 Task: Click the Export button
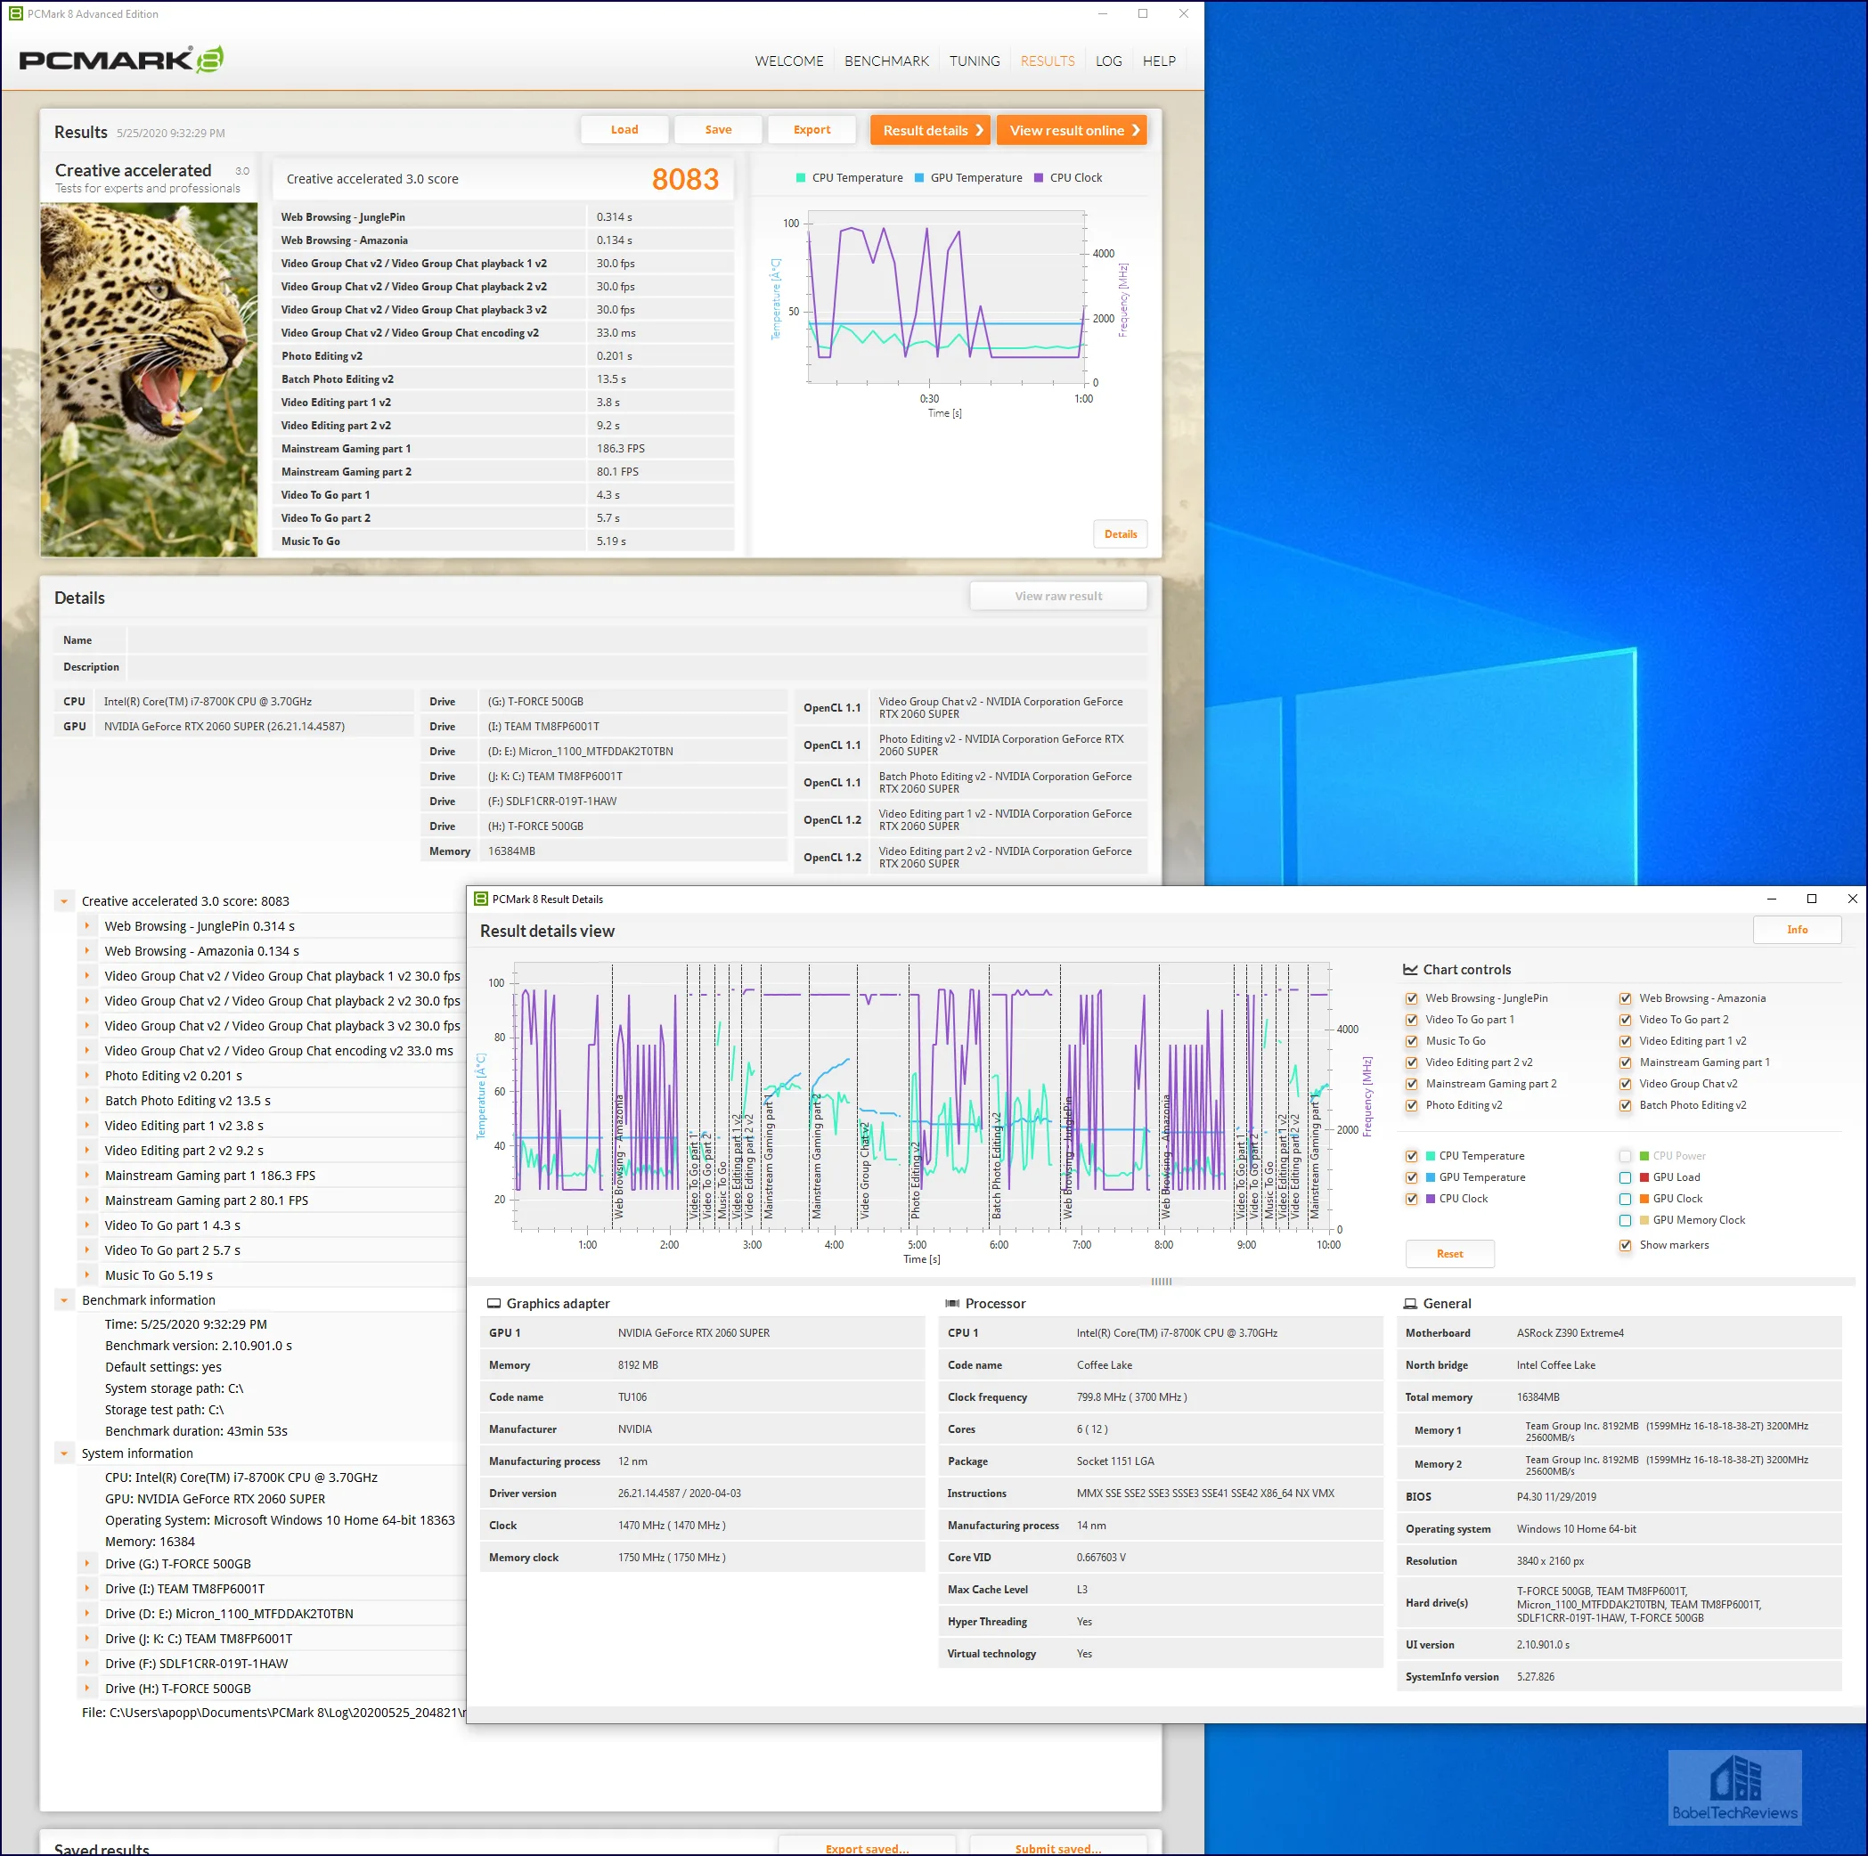[812, 129]
